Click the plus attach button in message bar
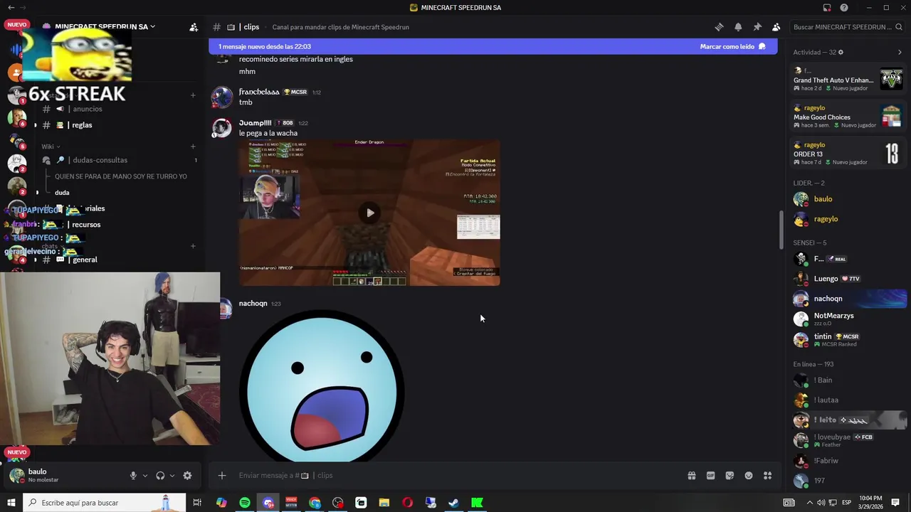Image resolution: width=911 pixels, height=512 pixels. 222,476
